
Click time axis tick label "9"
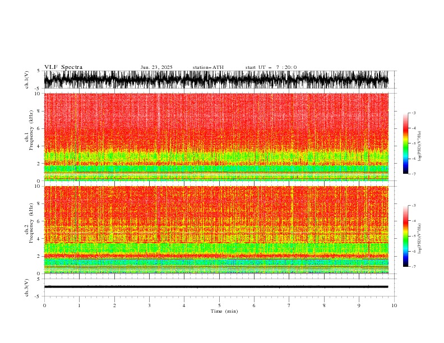coord(359,305)
